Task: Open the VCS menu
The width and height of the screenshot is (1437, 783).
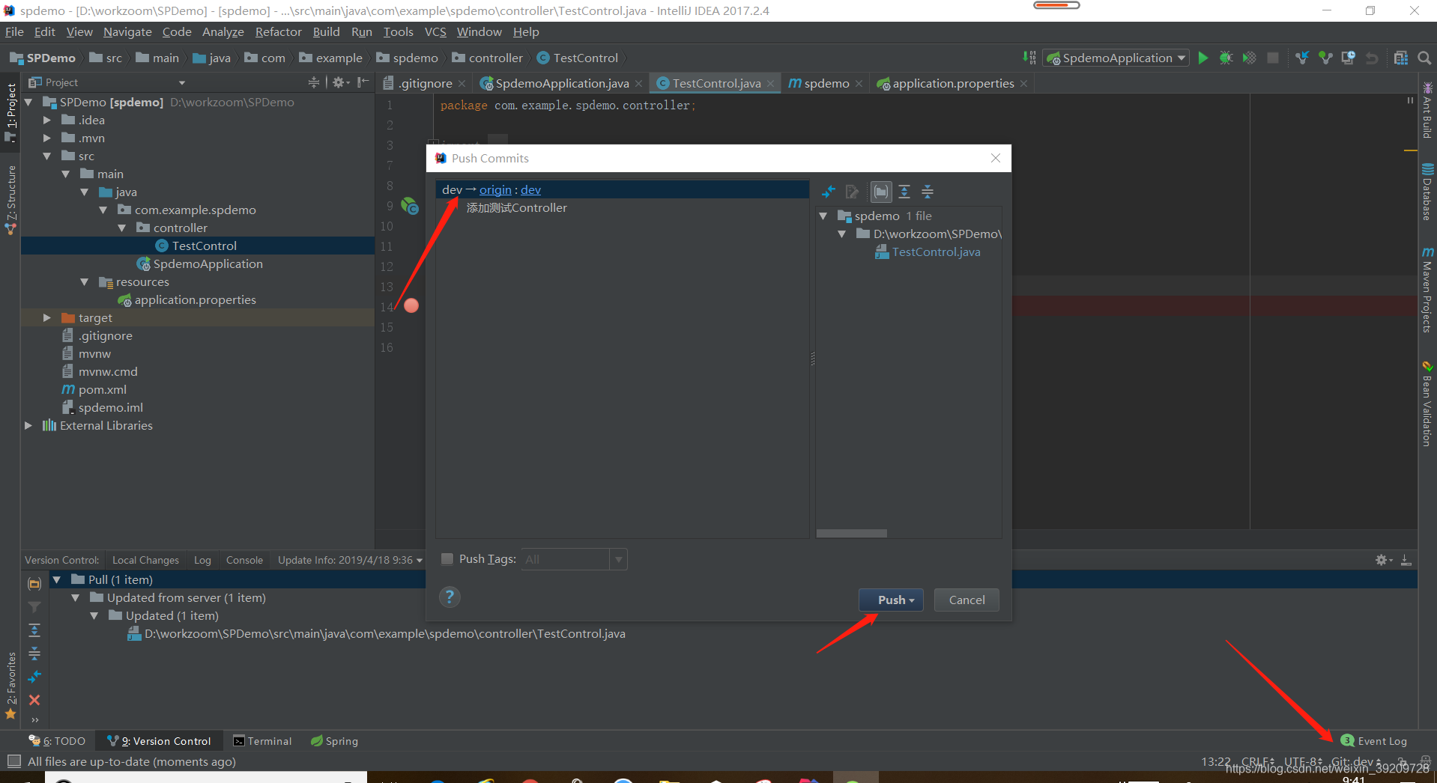Action: click(435, 31)
